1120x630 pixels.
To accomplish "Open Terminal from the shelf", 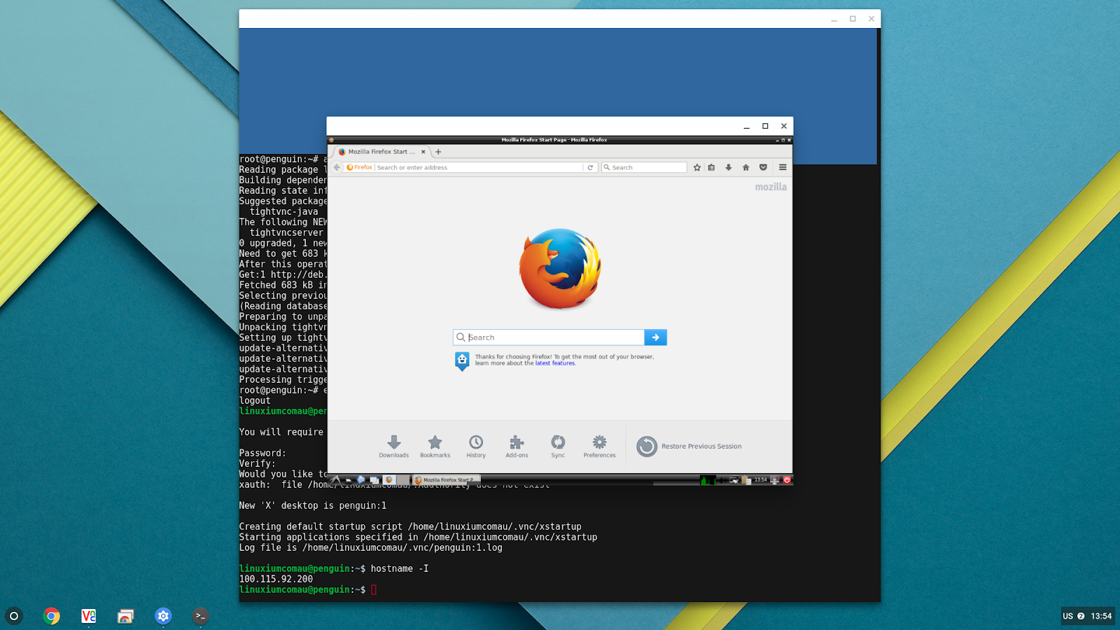I will [200, 616].
